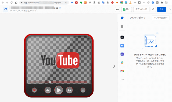172x102 pixels.
Task: Navigate back in the browser
Action: point(3,2)
